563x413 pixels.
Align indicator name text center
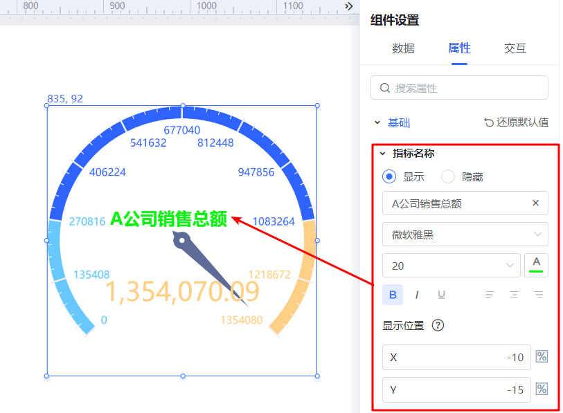pos(514,295)
